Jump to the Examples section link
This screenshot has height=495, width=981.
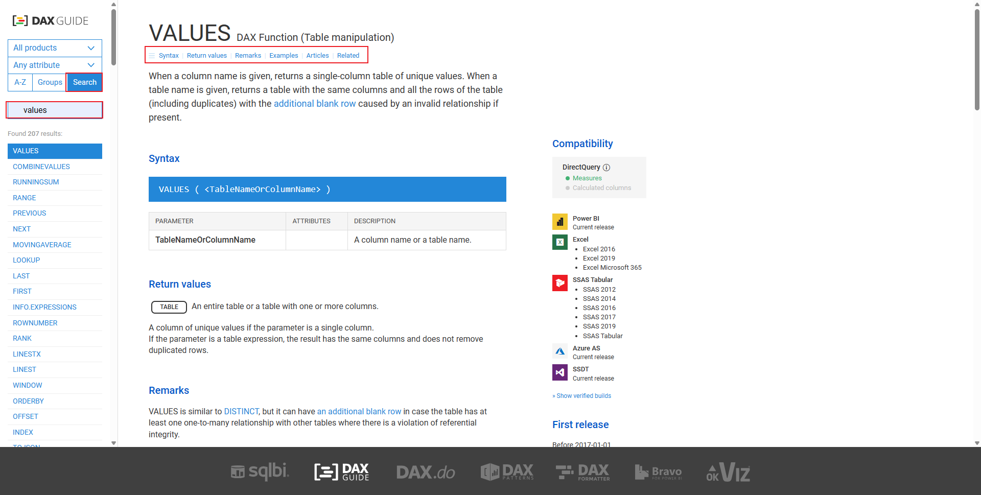pyautogui.click(x=284, y=56)
